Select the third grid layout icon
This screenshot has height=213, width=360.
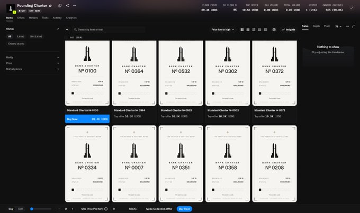(x=254, y=30)
